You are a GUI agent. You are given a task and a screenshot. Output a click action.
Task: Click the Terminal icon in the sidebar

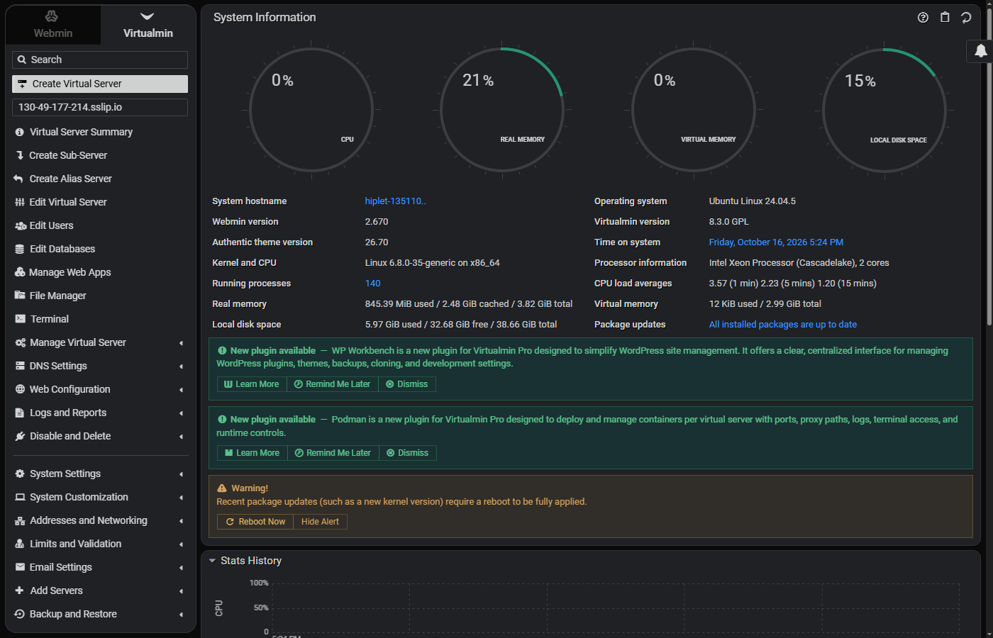click(20, 319)
